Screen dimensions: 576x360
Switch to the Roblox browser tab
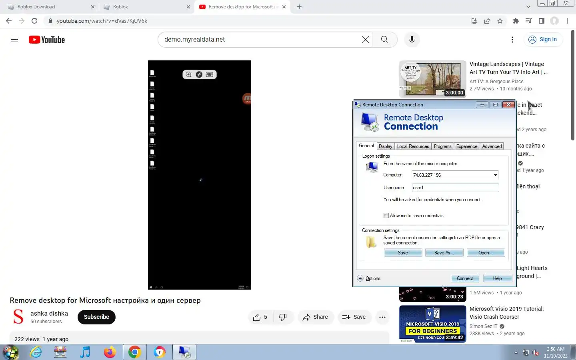pos(147,6)
